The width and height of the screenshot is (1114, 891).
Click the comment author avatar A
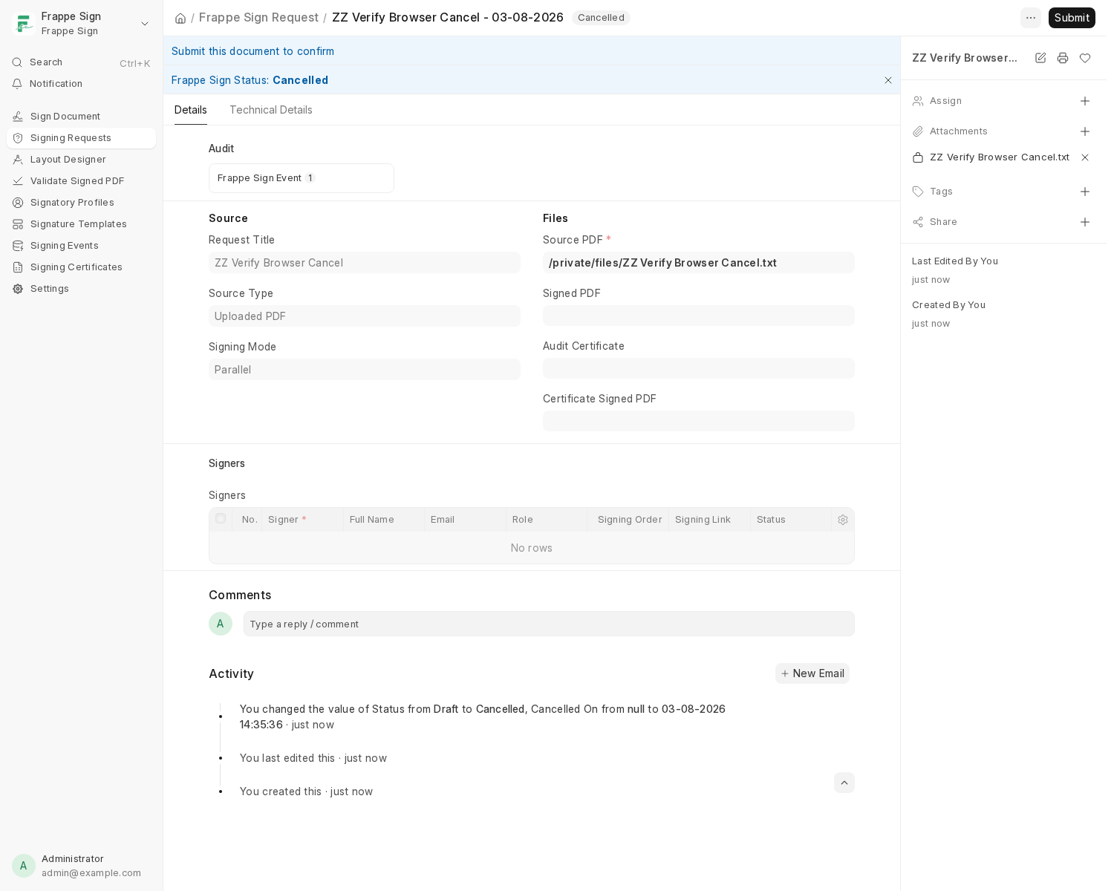click(x=221, y=624)
